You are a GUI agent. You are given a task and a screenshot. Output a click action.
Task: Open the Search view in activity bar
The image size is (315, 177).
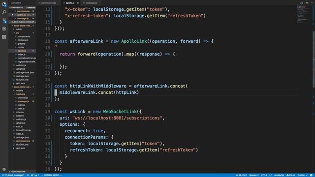point(4,12)
